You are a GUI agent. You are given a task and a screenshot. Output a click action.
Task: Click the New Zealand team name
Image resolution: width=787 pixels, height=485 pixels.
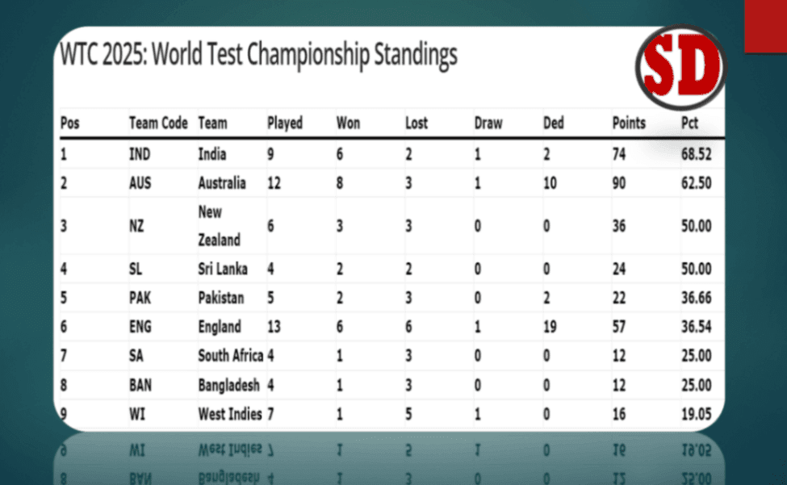(219, 226)
